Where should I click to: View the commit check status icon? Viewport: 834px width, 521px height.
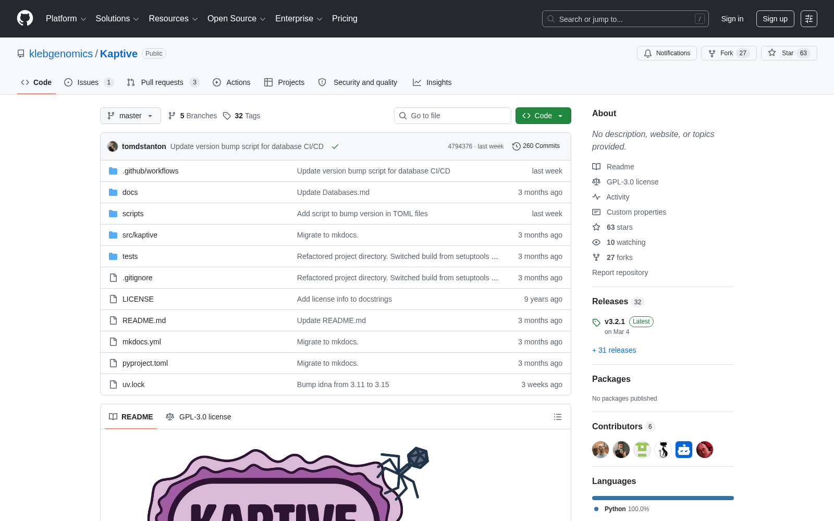[335, 146]
